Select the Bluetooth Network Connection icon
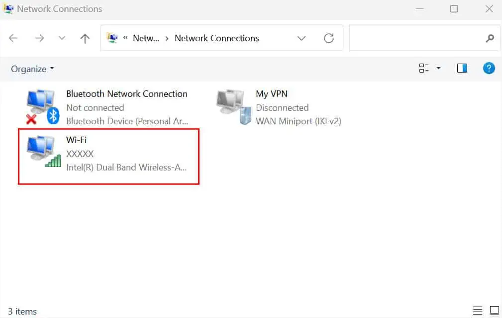This screenshot has width=502, height=318. 43,107
